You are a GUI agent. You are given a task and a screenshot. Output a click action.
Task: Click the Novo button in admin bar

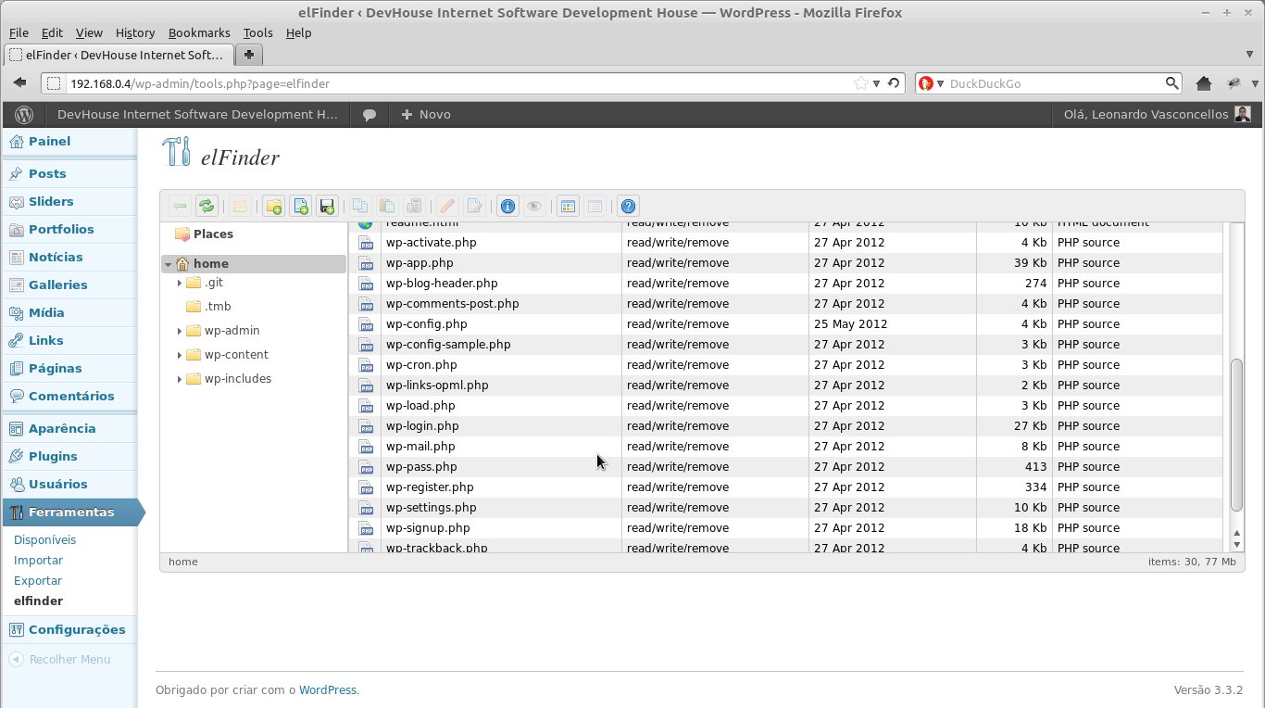pyautogui.click(x=426, y=115)
